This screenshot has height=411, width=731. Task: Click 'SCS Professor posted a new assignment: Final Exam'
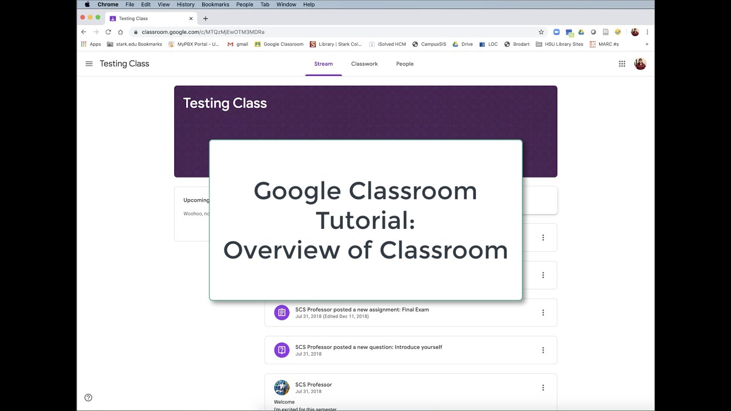[x=362, y=309]
